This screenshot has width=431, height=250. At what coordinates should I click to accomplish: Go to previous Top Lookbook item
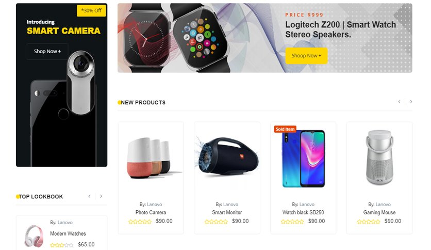click(x=89, y=196)
